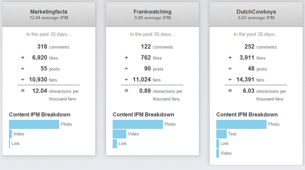
Task: Click the Frankwatching card title
Action: coord(152,12)
